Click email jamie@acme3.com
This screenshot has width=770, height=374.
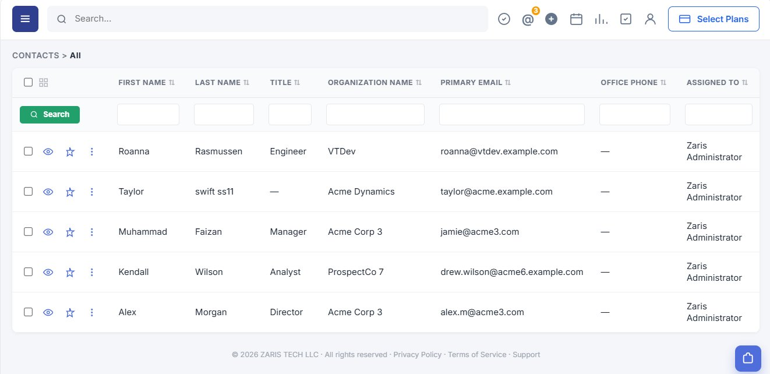479,232
